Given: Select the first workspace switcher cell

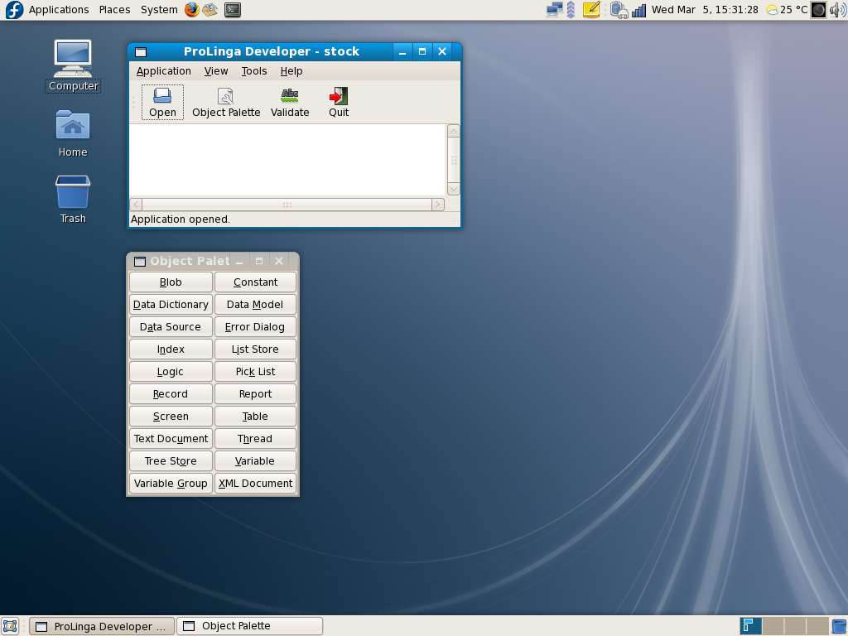Looking at the screenshot, I should [x=750, y=626].
